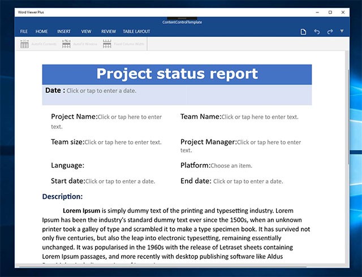The width and height of the screenshot is (362, 277).
Task: Undo the last action
Action: (317, 32)
